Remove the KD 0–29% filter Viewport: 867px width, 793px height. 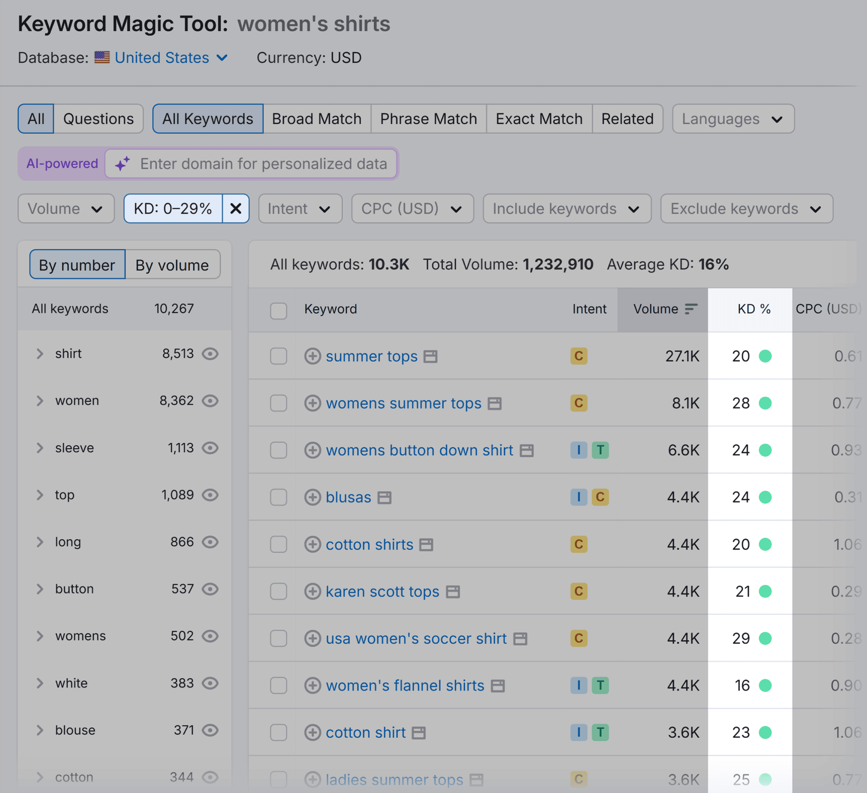pyautogui.click(x=236, y=209)
